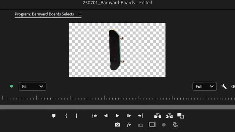The height and width of the screenshot is (132, 235).
Task: Mark In point with left brace icon
Action: [x=66, y=116]
